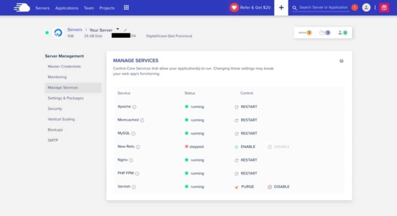
Task: Restart the Memcached service
Action: tap(246, 120)
